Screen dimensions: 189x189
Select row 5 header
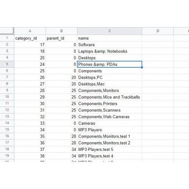7,64
